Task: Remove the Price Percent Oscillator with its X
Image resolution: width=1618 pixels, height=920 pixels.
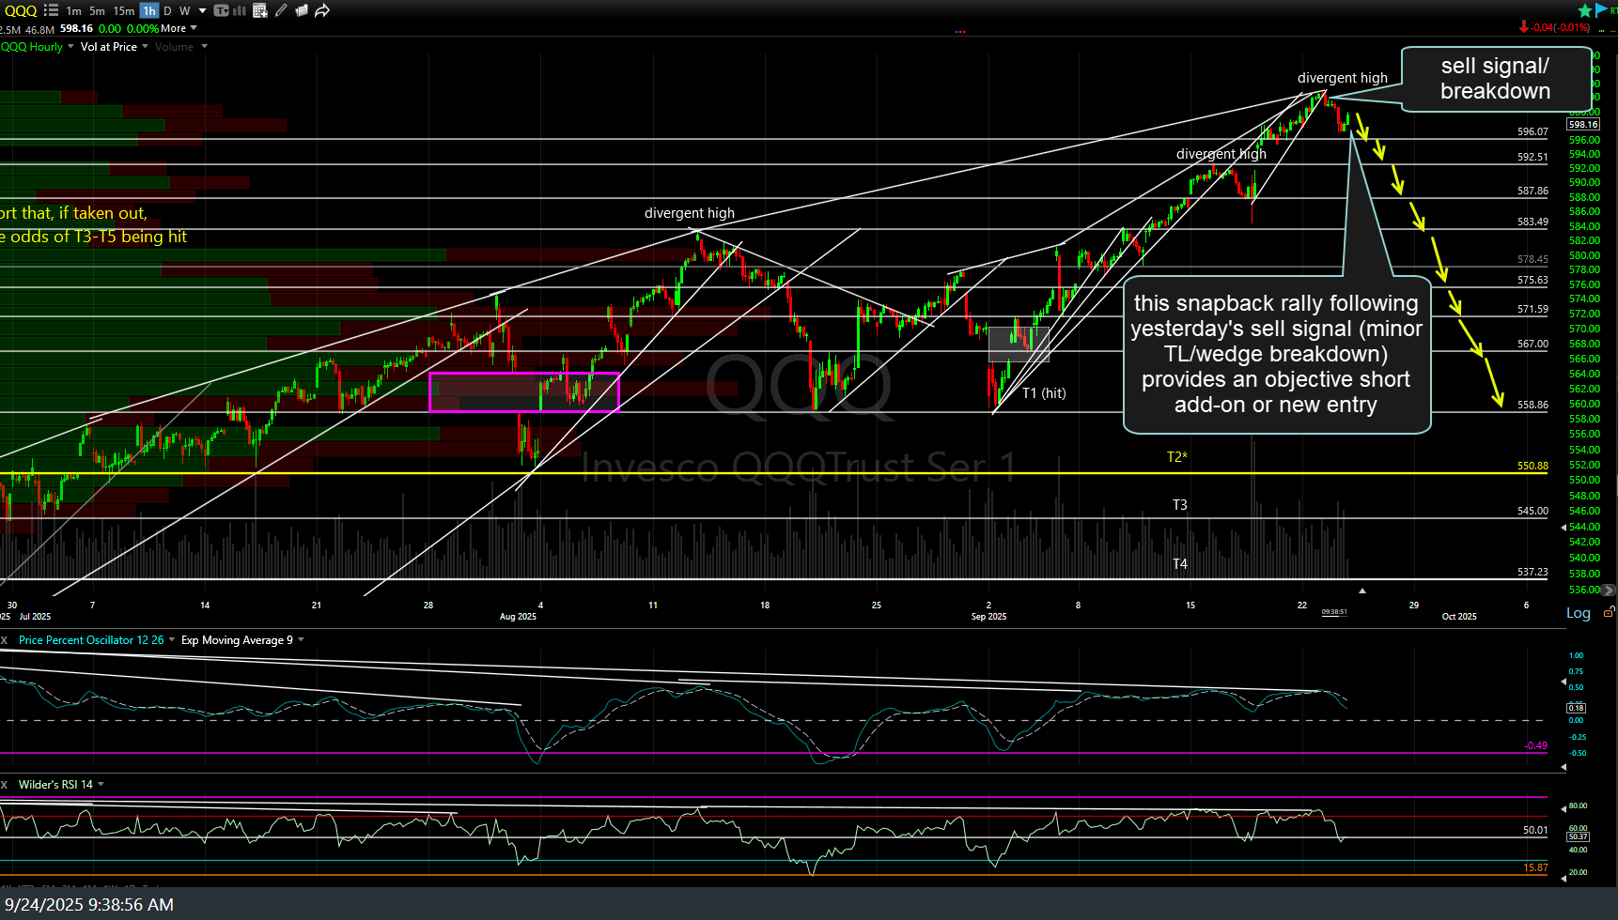Action: pyautogui.click(x=7, y=639)
